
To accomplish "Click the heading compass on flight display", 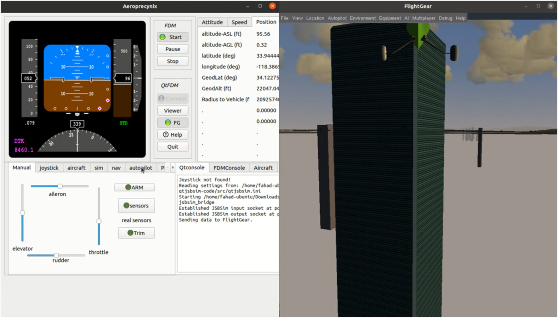I will coord(77,142).
